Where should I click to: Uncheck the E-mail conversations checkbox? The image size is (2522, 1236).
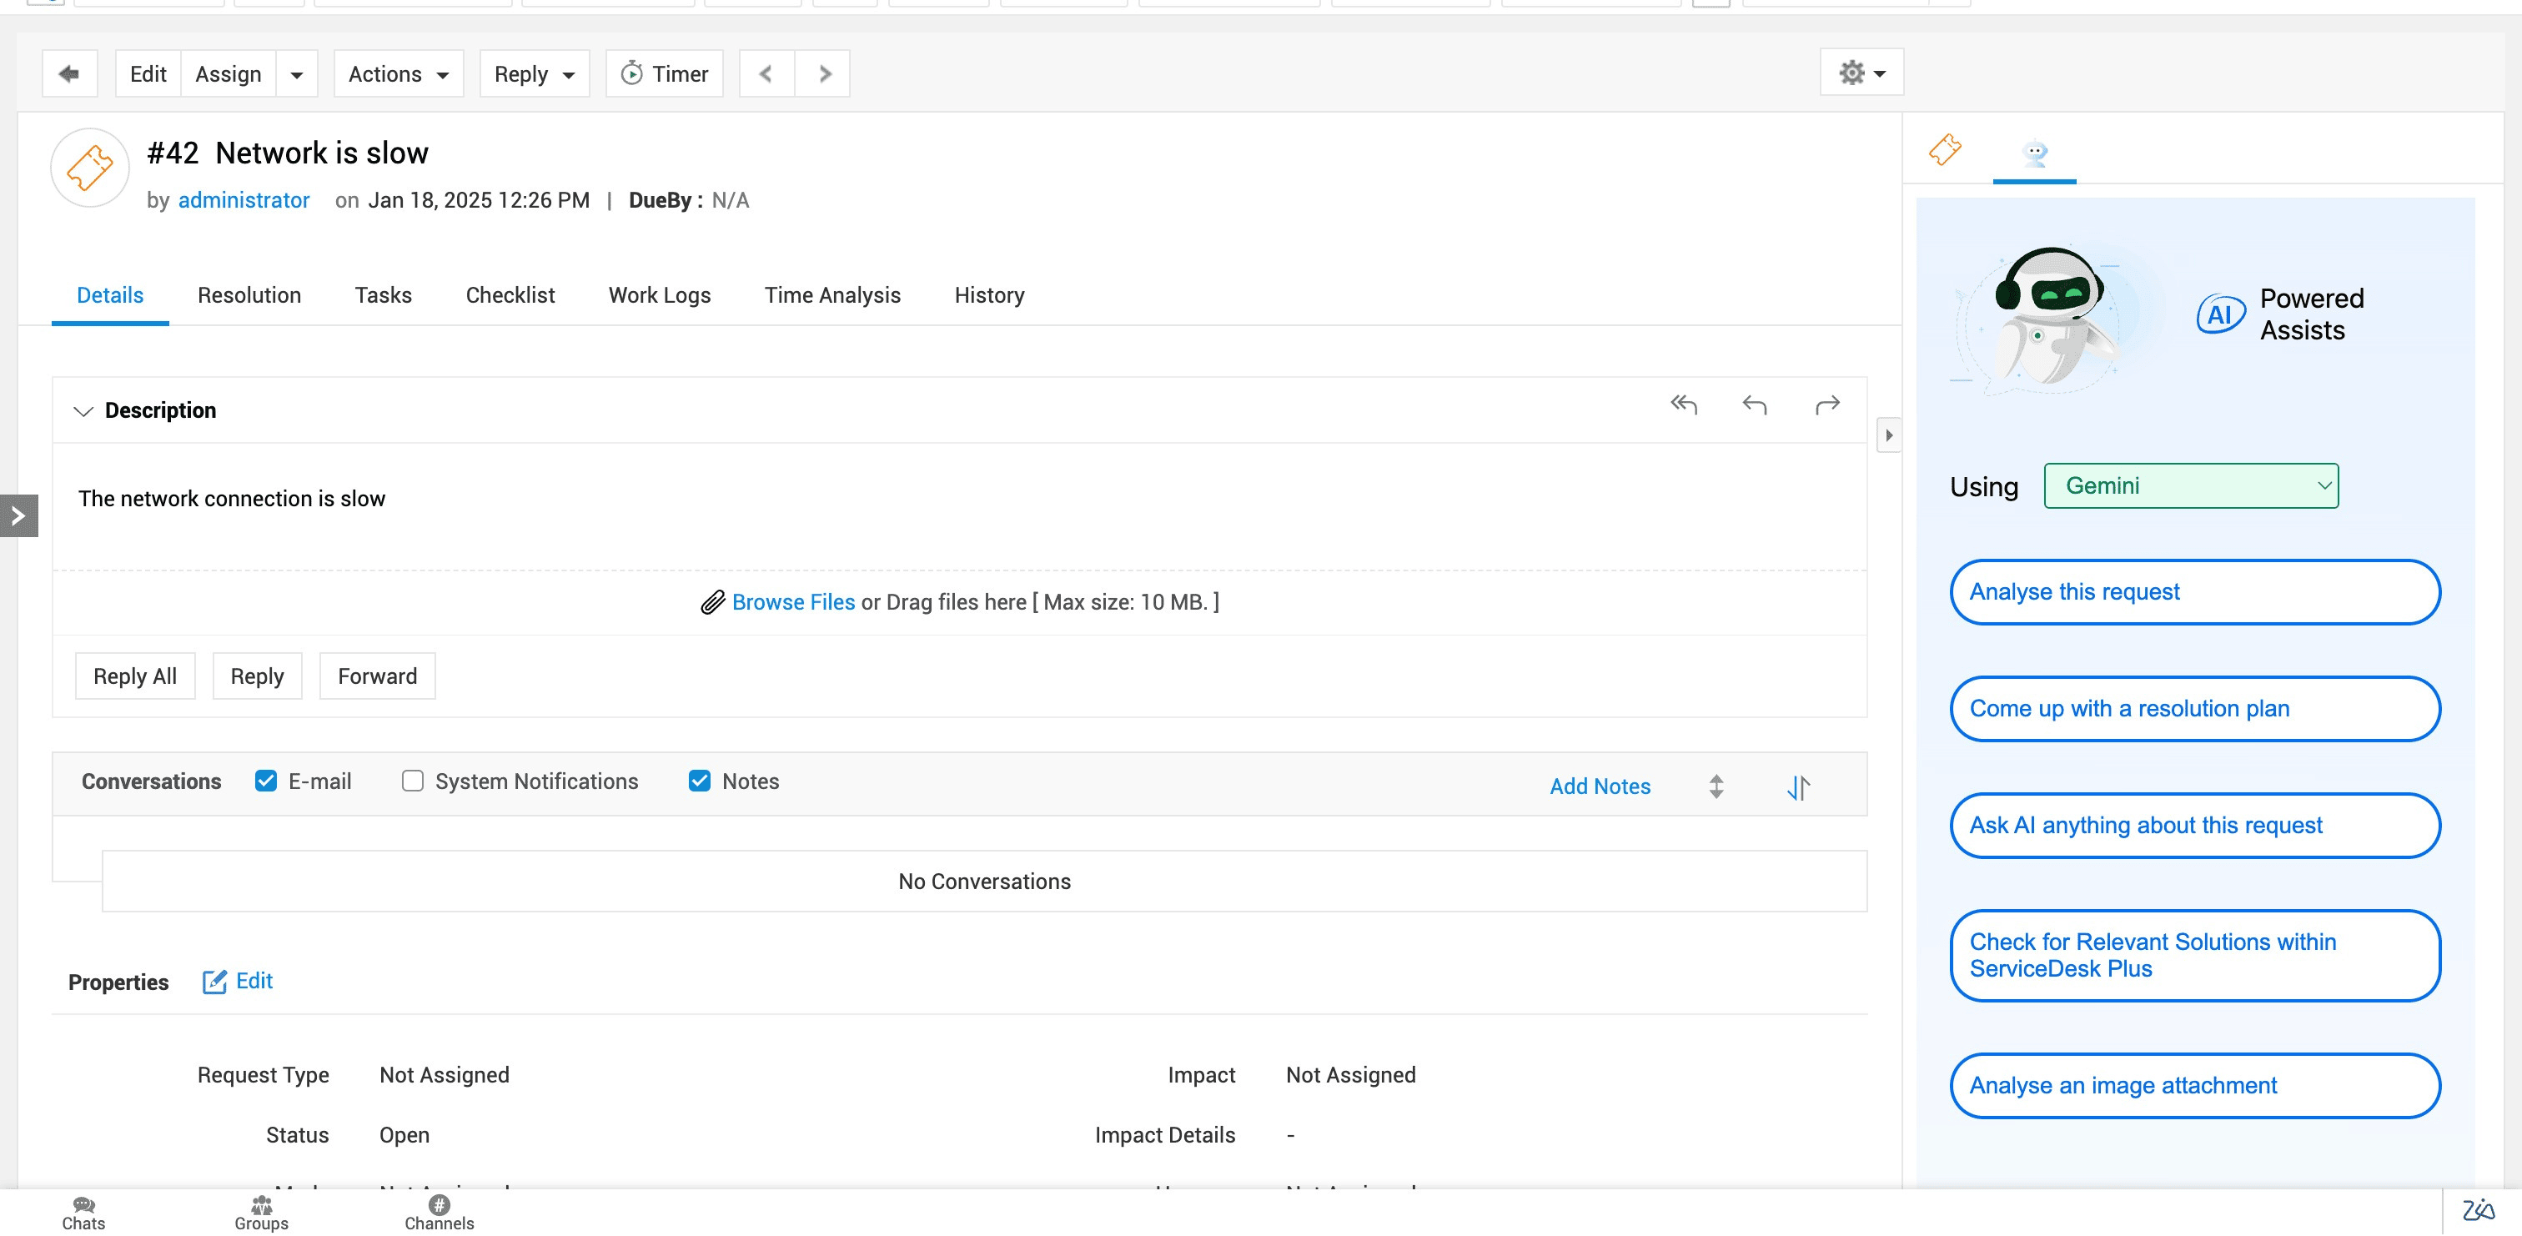[x=265, y=781]
